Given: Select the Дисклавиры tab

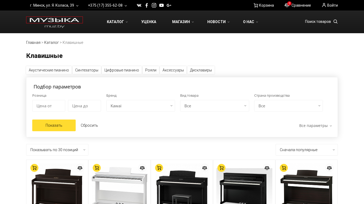Looking at the screenshot, I should click(201, 70).
